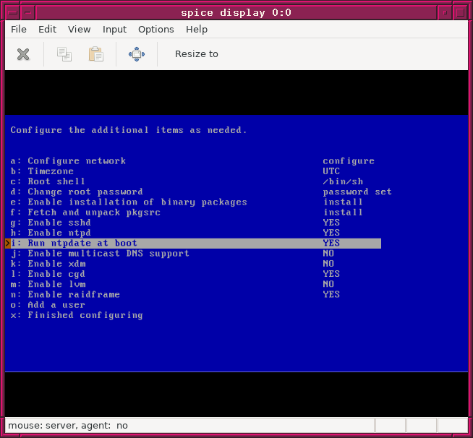Select the 'Configure network' installer option
The image size is (473, 438).
[x=76, y=161]
